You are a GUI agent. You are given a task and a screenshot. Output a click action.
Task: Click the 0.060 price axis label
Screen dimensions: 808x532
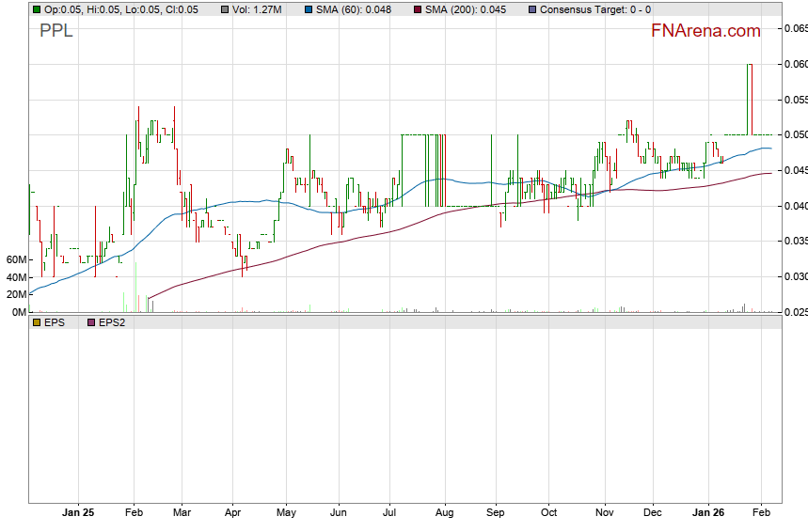click(795, 65)
